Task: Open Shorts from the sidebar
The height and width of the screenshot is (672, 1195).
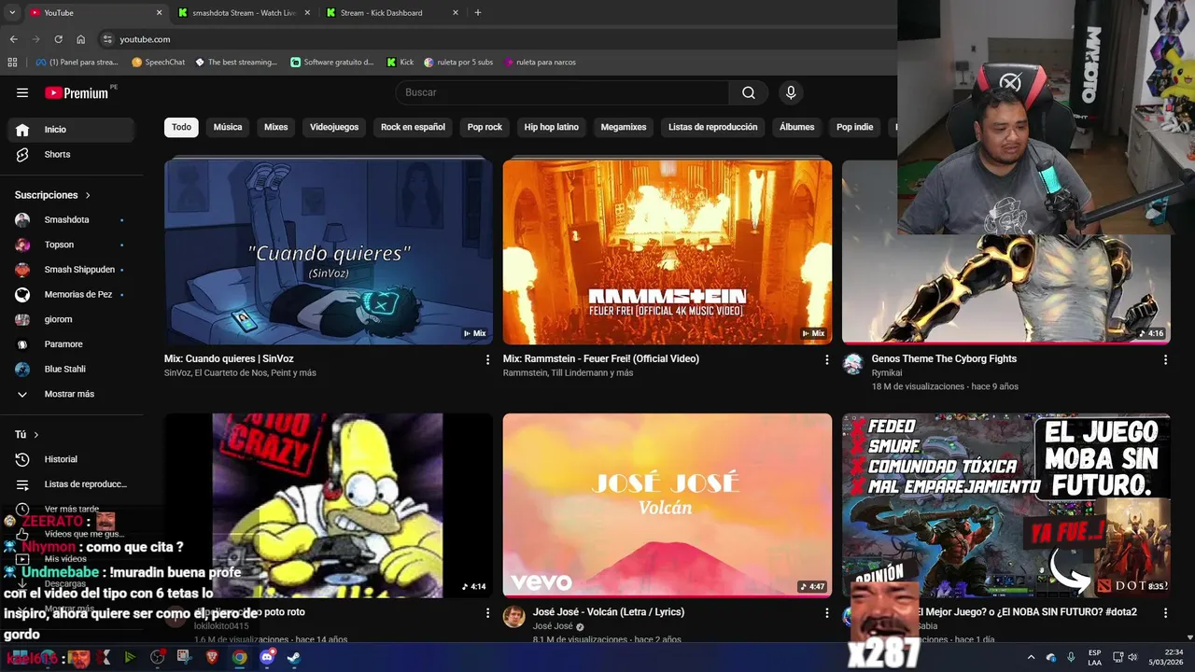Action: tap(71, 154)
